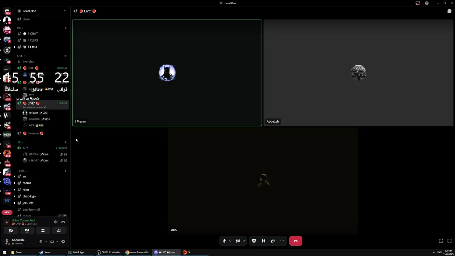
Task: Open the roles channel
Action: [x=42, y=190]
